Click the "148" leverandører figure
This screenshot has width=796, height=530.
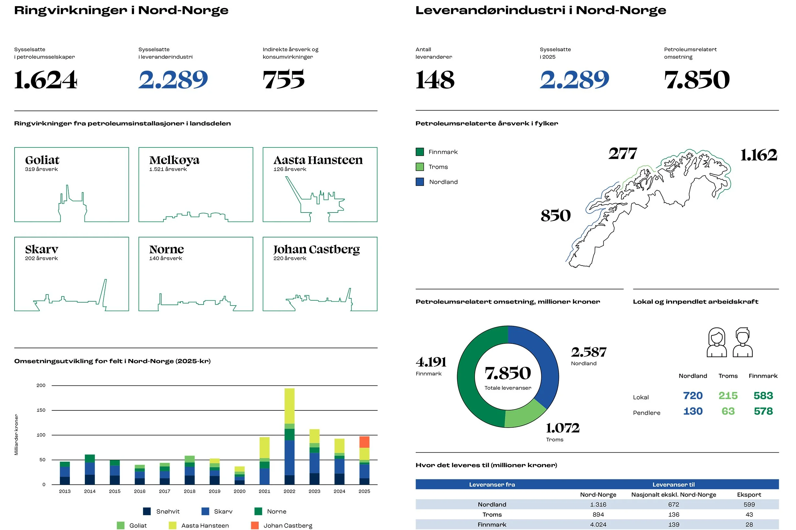[x=435, y=80]
